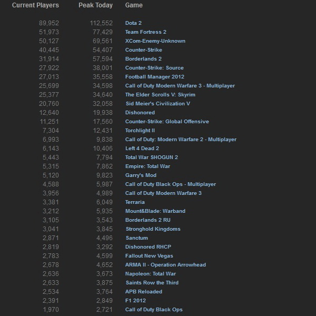Select The Elder Scrolls V: Skyrim

(x=160, y=95)
